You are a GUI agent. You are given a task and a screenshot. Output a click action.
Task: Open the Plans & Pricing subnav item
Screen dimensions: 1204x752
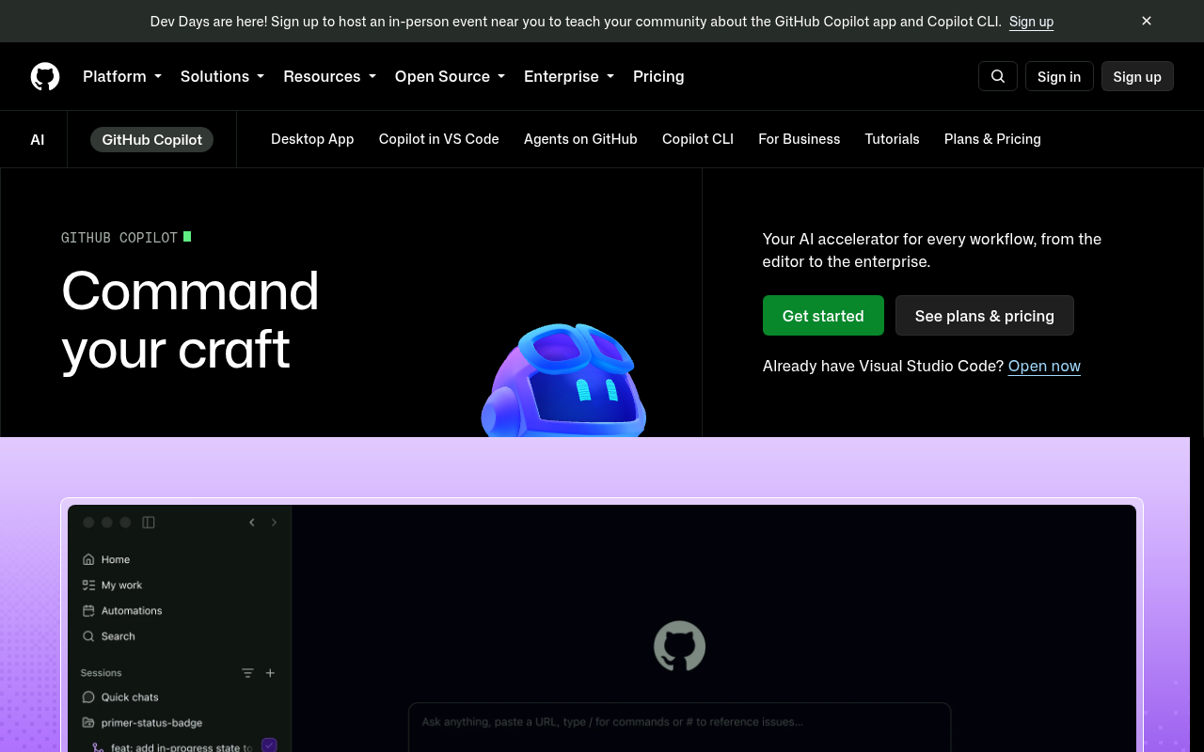click(x=992, y=139)
